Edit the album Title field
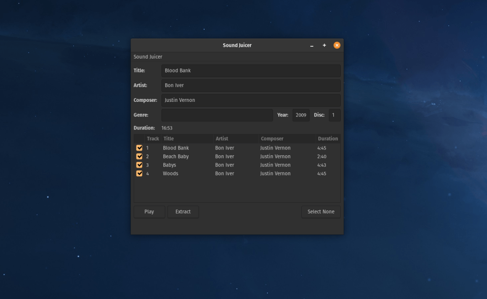This screenshot has width=487, height=299. pyautogui.click(x=250, y=70)
